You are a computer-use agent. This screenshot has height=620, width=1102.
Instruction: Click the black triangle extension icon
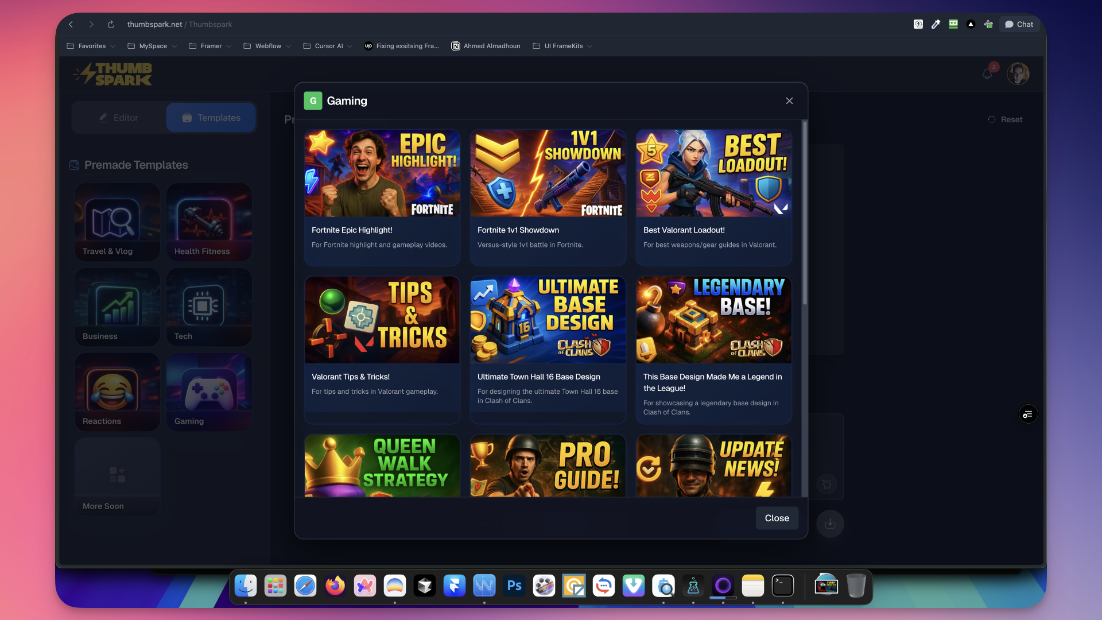(x=971, y=24)
